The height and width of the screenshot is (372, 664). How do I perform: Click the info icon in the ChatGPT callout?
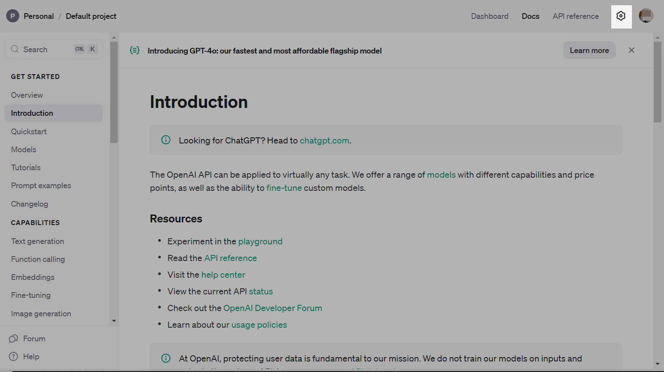[166, 140]
